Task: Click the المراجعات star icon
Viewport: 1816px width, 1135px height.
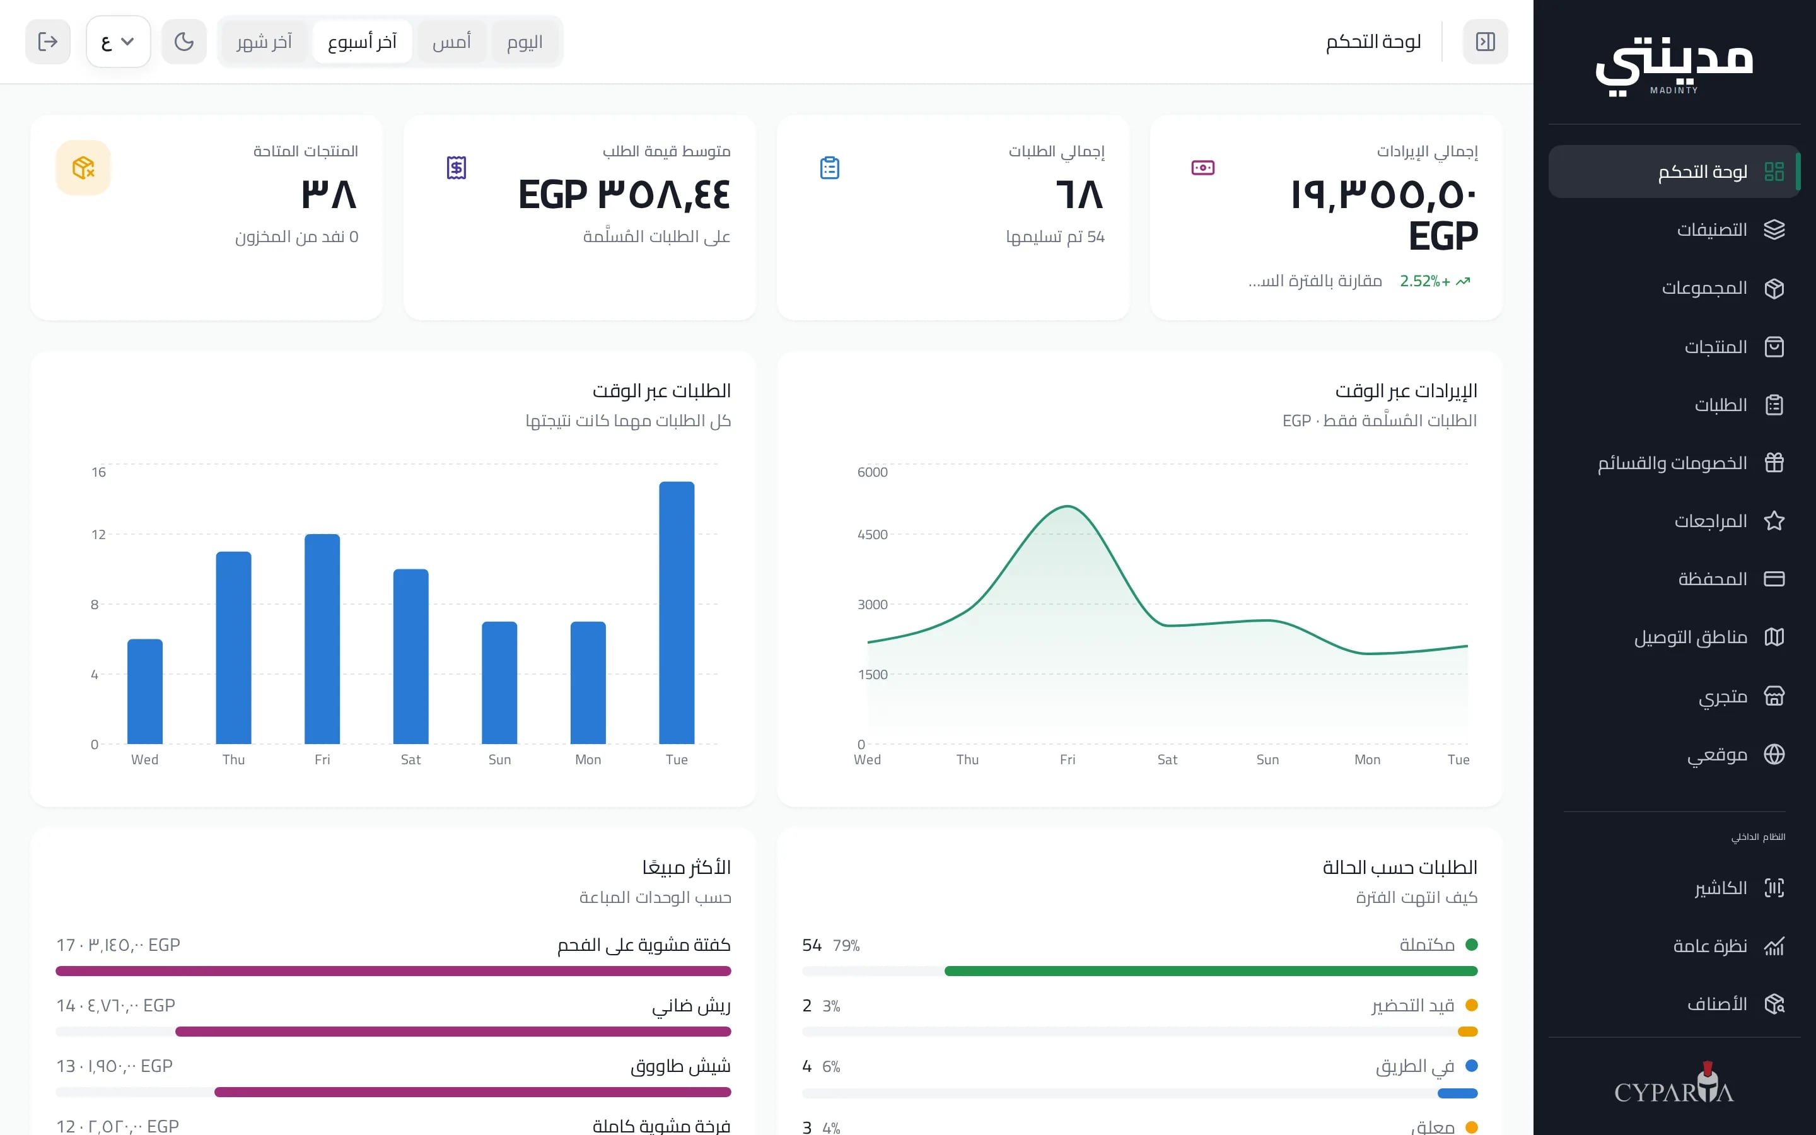Action: [1773, 521]
